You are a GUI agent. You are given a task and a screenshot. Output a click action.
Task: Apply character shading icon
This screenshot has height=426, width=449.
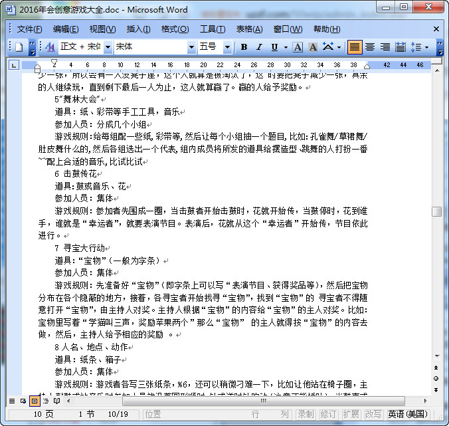click(313, 47)
